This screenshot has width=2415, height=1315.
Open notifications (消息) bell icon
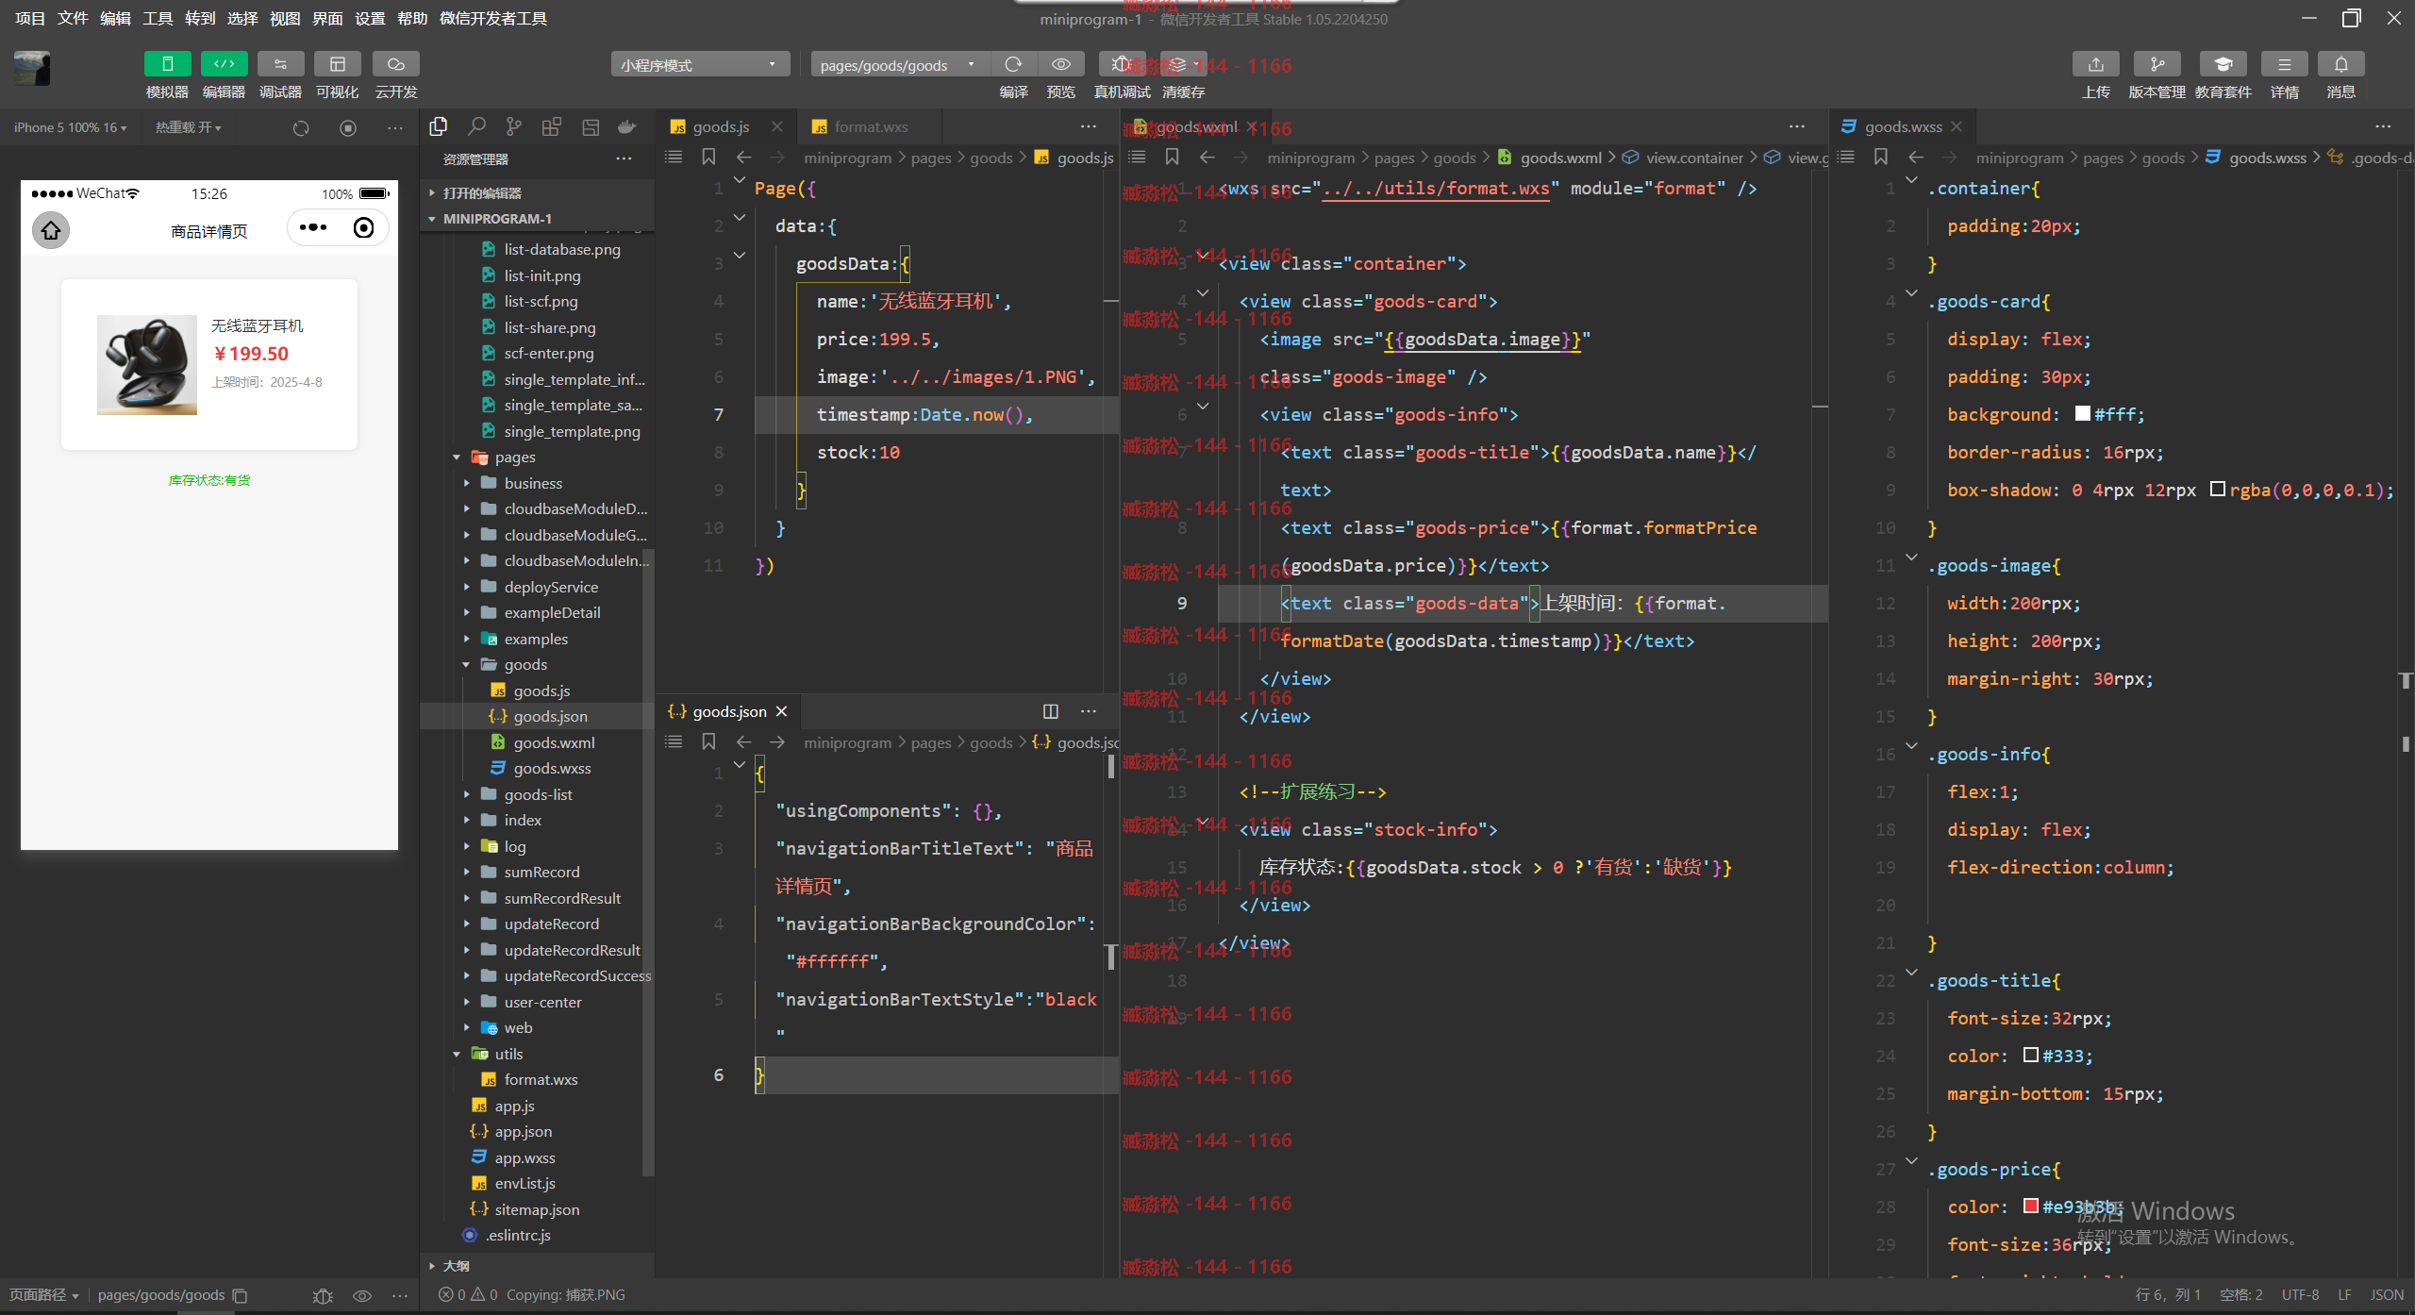2340,64
